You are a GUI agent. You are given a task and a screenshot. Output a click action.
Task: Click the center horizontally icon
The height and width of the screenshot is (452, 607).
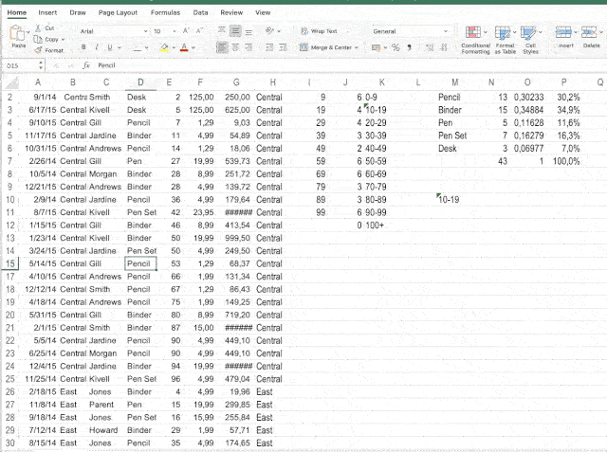235,47
